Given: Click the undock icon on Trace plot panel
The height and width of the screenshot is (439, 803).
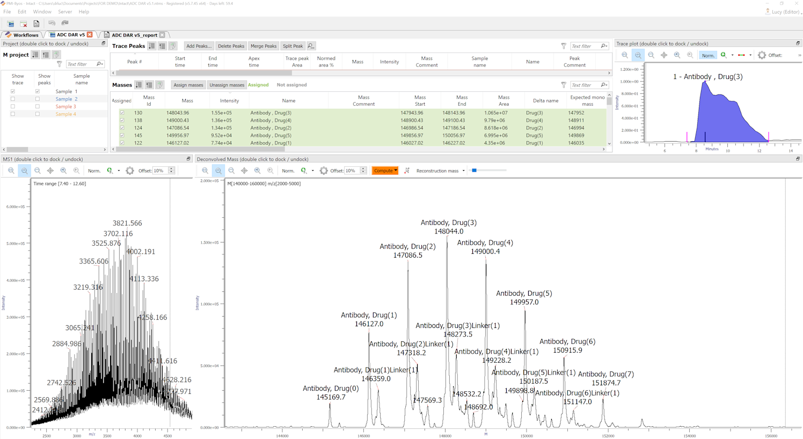Looking at the screenshot, I should 798,43.
